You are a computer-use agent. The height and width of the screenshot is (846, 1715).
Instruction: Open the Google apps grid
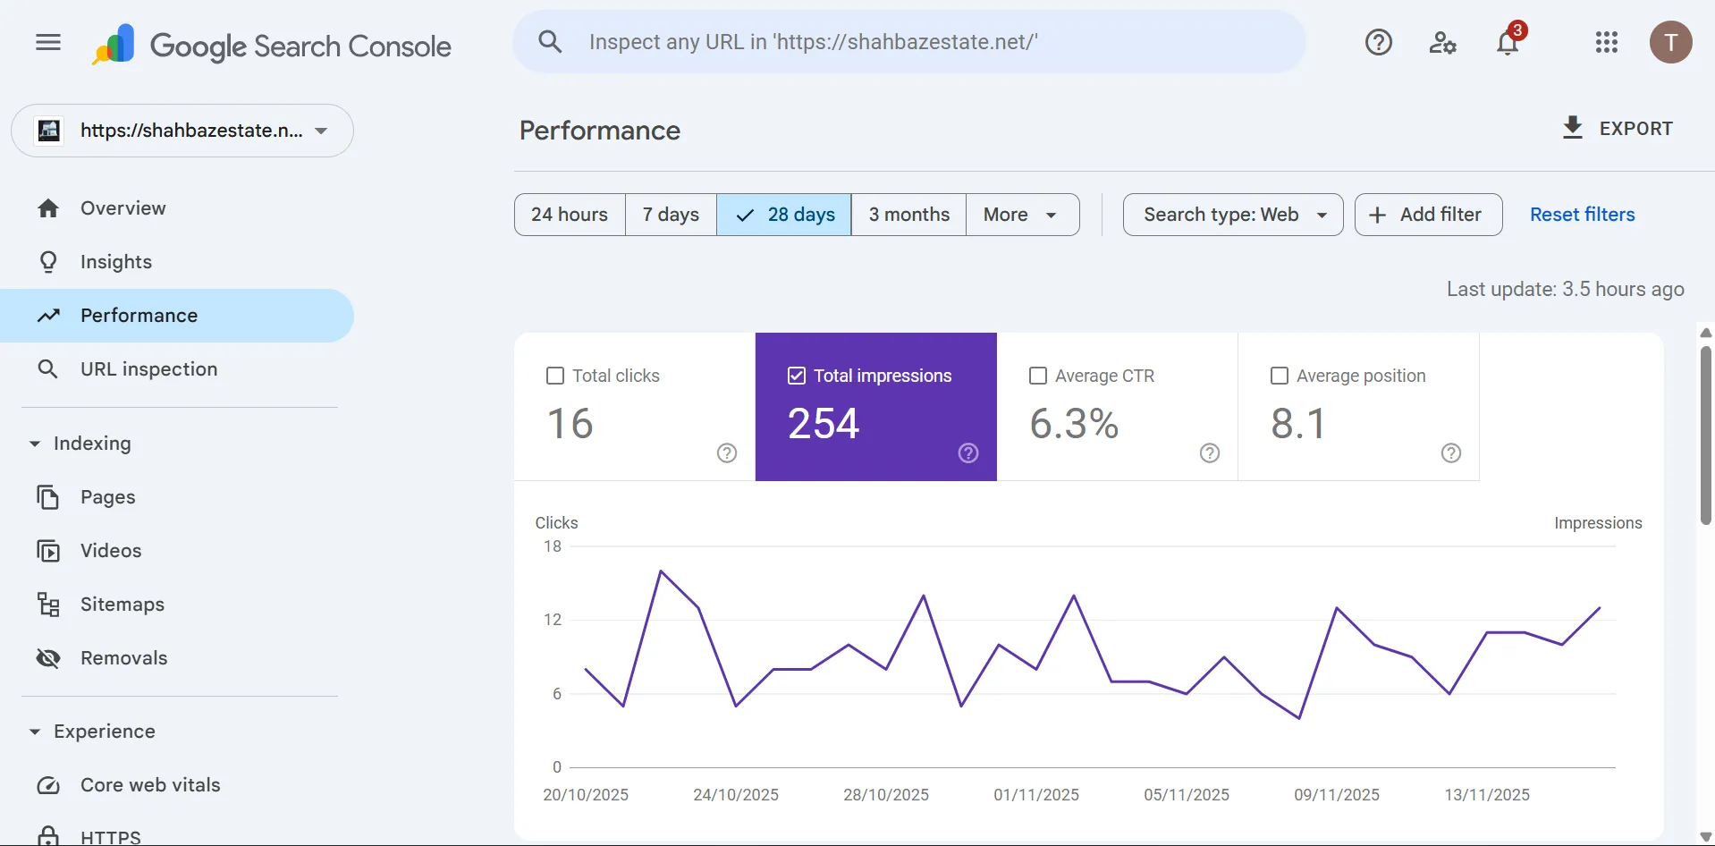[1606, 42]
